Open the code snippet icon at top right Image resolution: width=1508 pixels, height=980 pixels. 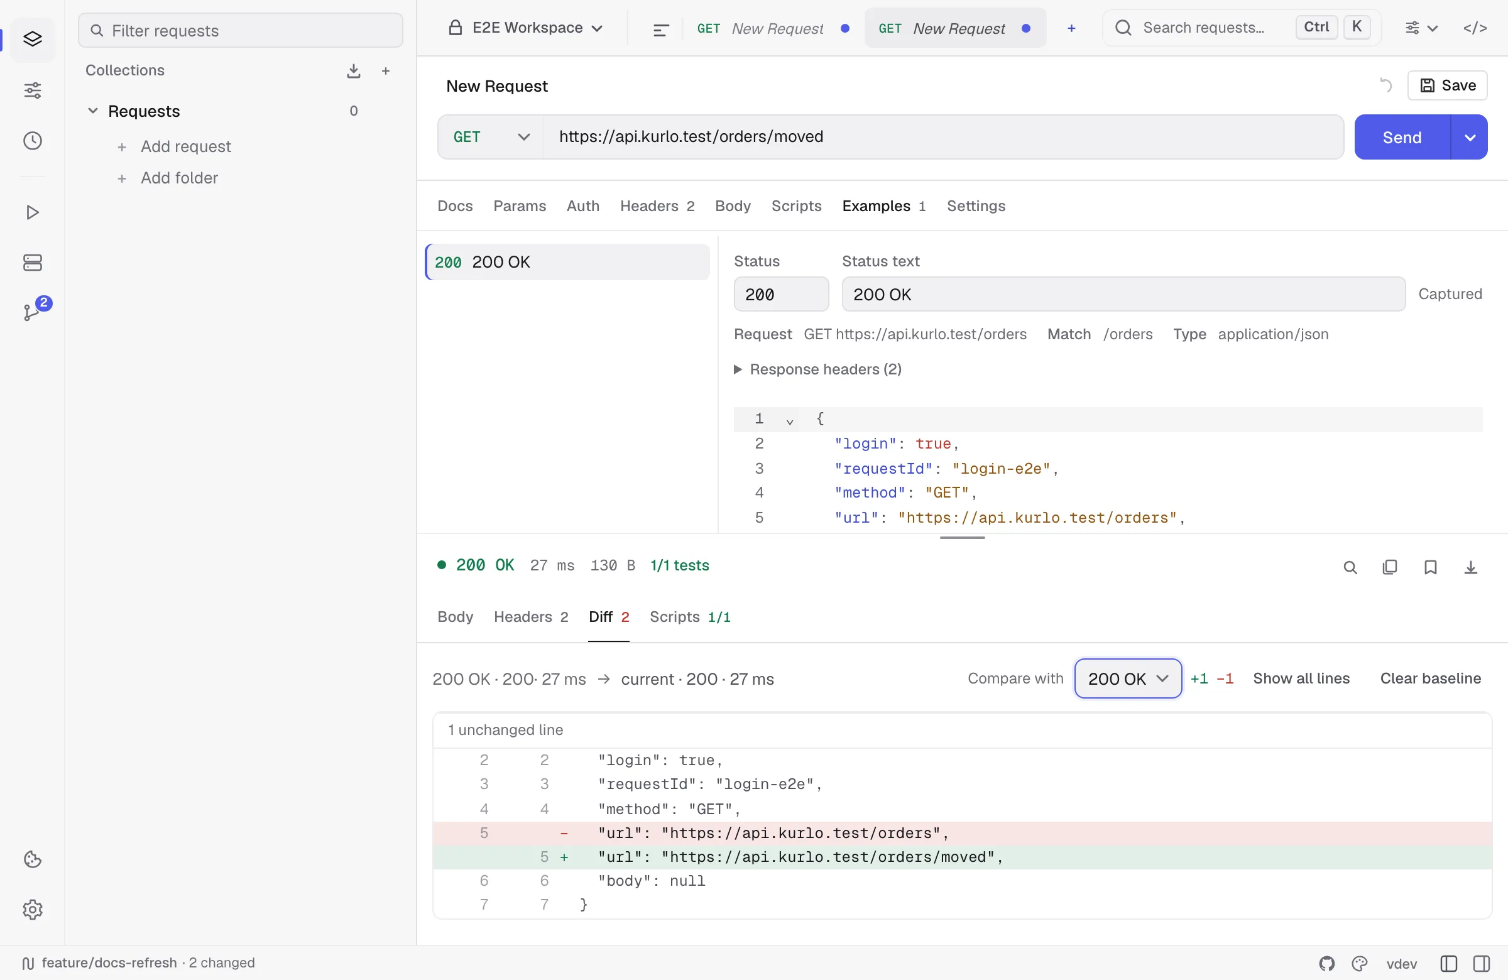coord(1475,28)
